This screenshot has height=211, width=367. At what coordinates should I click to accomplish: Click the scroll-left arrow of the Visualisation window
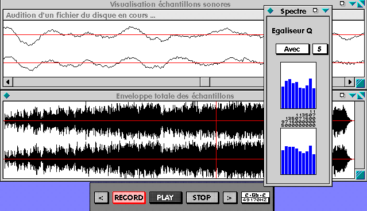pyautogui.click(x=8, y=82)
